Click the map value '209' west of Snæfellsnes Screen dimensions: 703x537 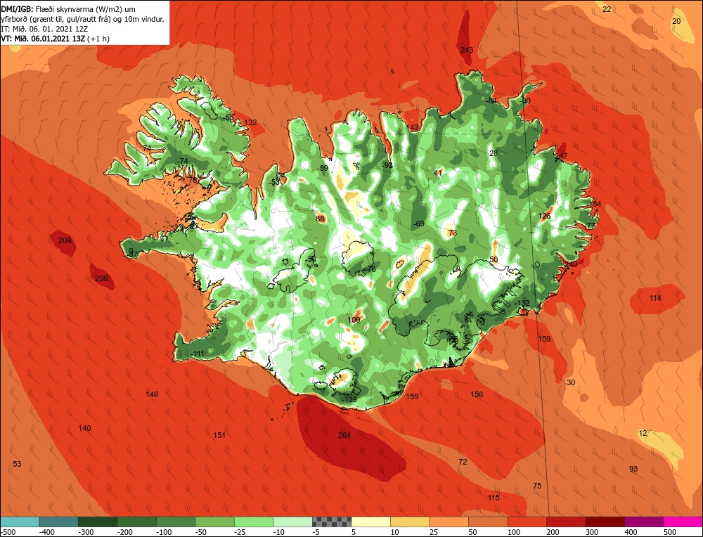(x=65, y=240)
